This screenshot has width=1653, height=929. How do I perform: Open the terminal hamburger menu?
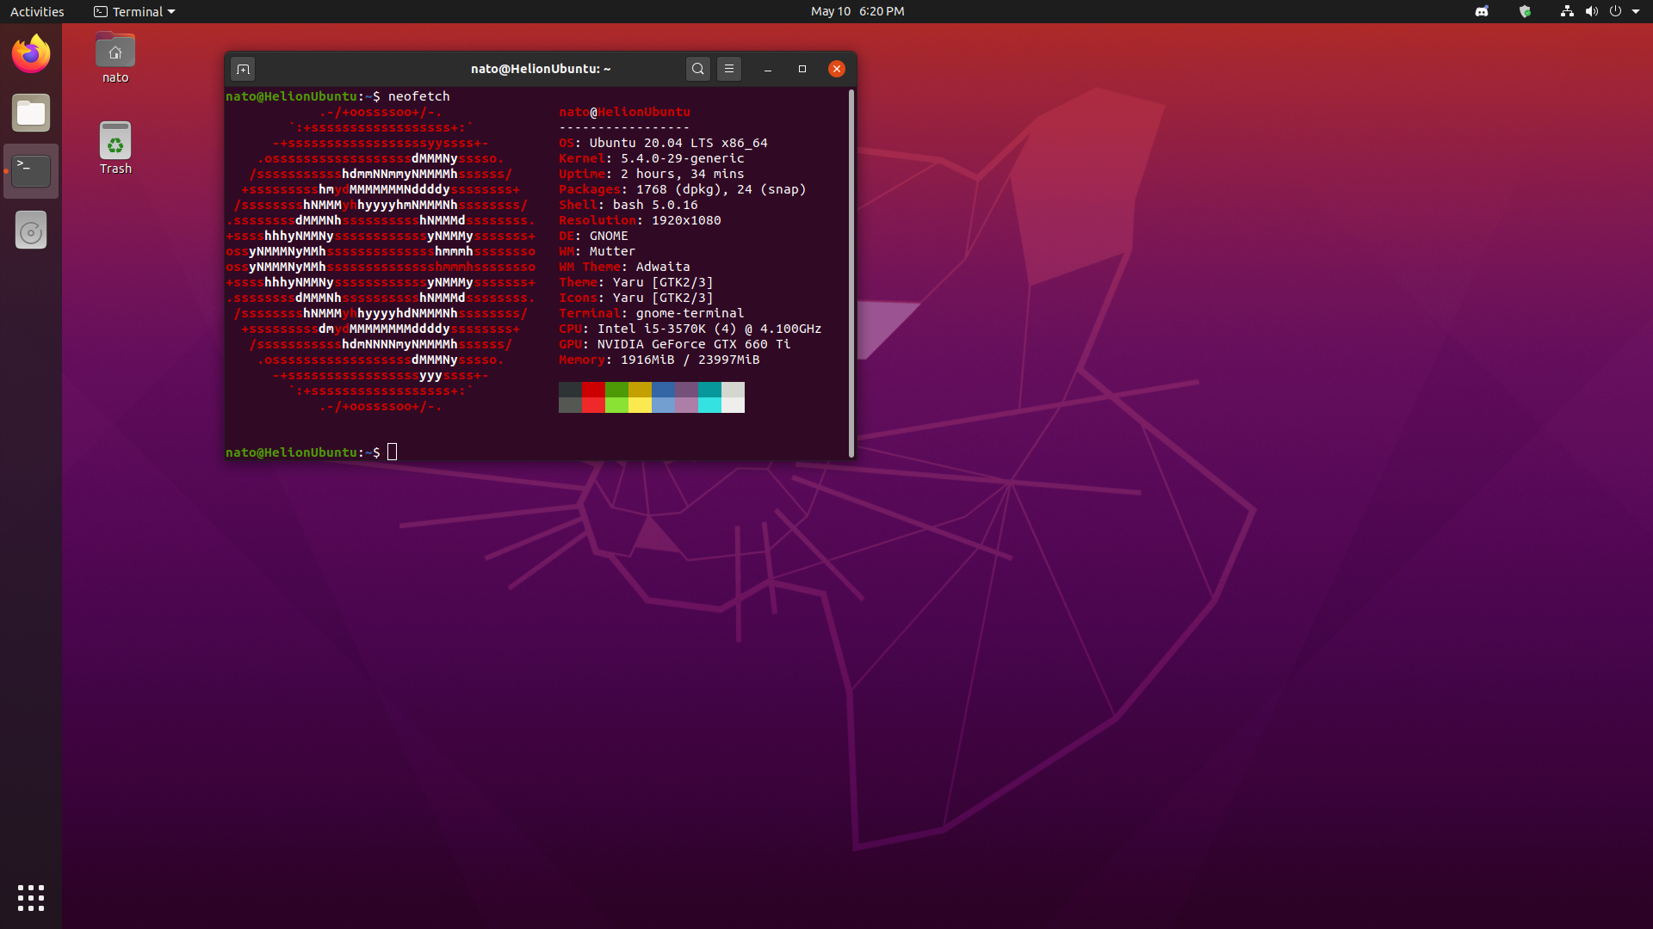pos(728,69)
